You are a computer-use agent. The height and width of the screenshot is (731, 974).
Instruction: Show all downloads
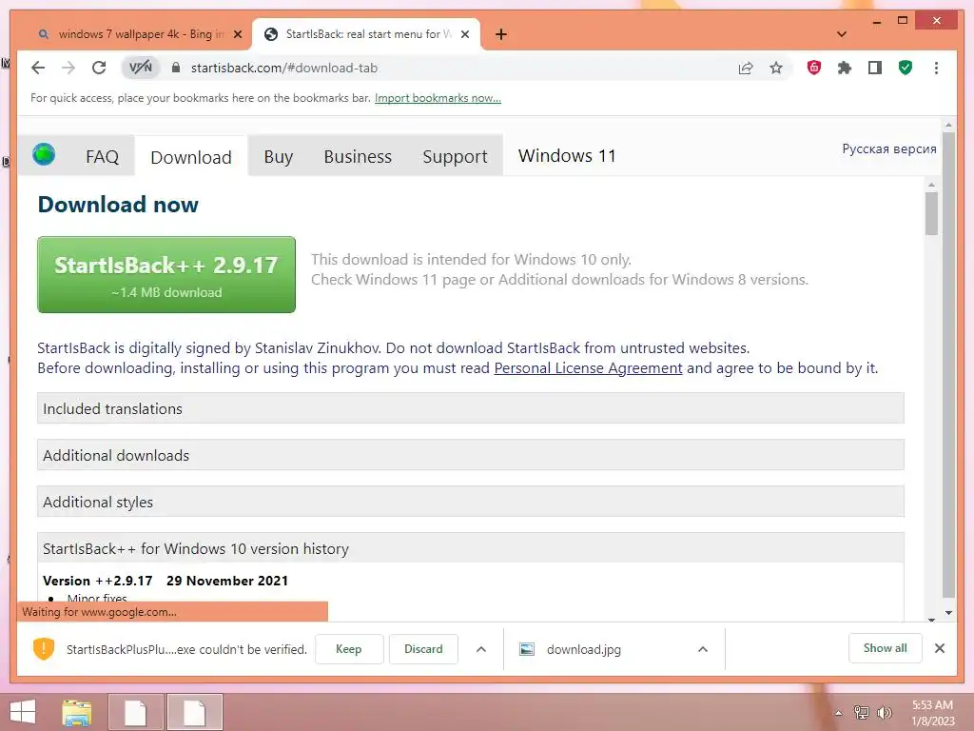[886, 648]
